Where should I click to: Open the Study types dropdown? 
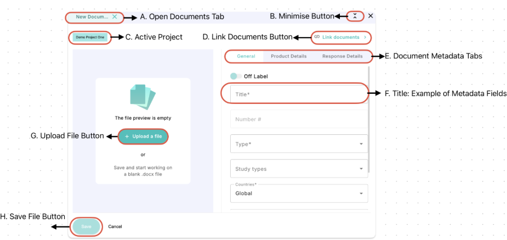[x=299, y=169]
